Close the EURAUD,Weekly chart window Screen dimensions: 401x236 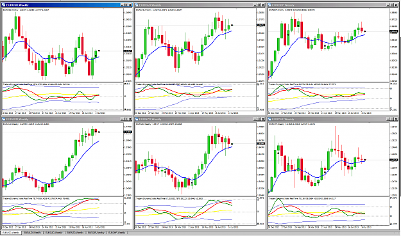pos(130,119)
